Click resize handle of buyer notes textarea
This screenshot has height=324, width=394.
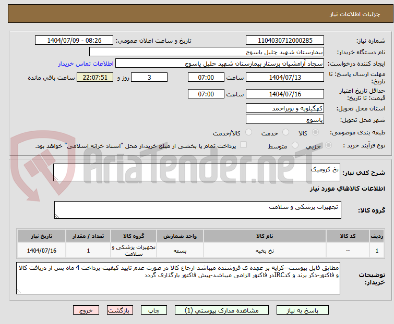pos(19,291)
